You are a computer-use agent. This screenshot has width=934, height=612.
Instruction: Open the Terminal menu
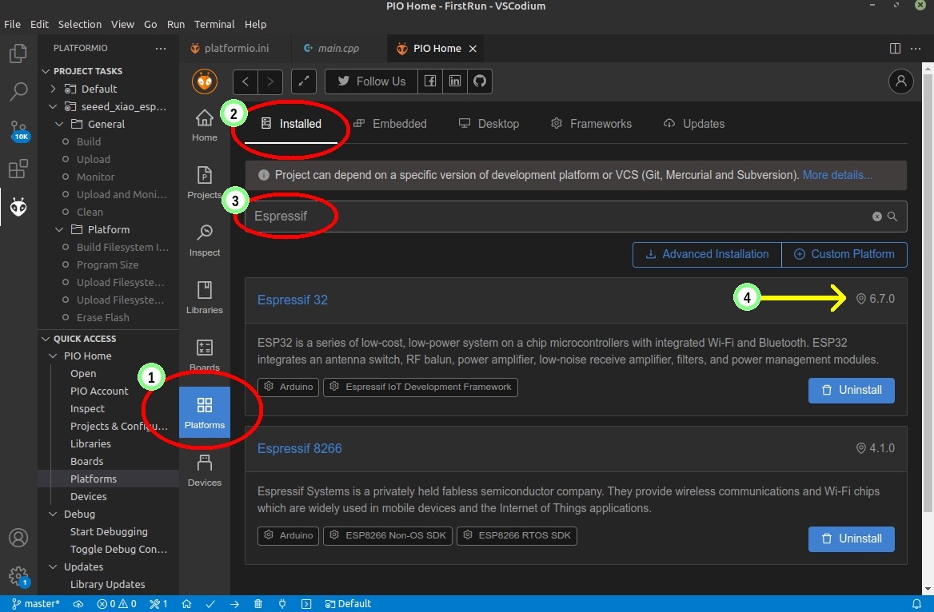tap(214, 24)
